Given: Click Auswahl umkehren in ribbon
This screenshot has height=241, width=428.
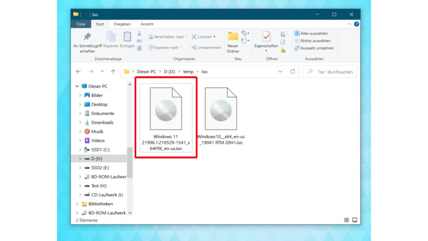Looking at the screenshot, I should click(314, 48).
